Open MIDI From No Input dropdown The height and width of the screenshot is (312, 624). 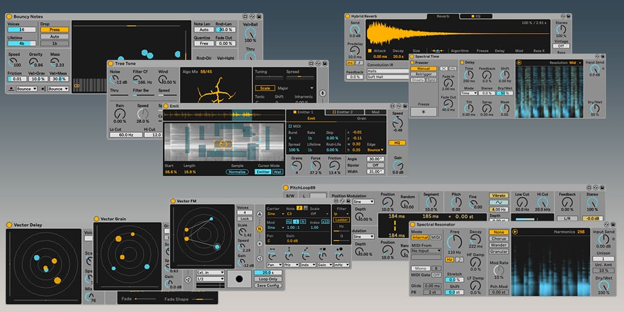[426, 251]
